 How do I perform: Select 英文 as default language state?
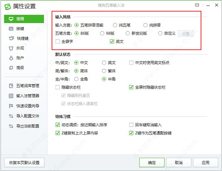(x=104, y=63)
